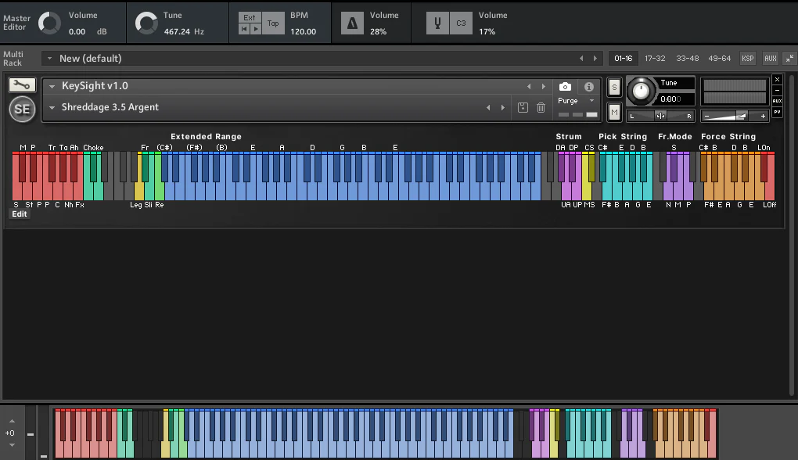Switch to rack page 49-64

720,59
